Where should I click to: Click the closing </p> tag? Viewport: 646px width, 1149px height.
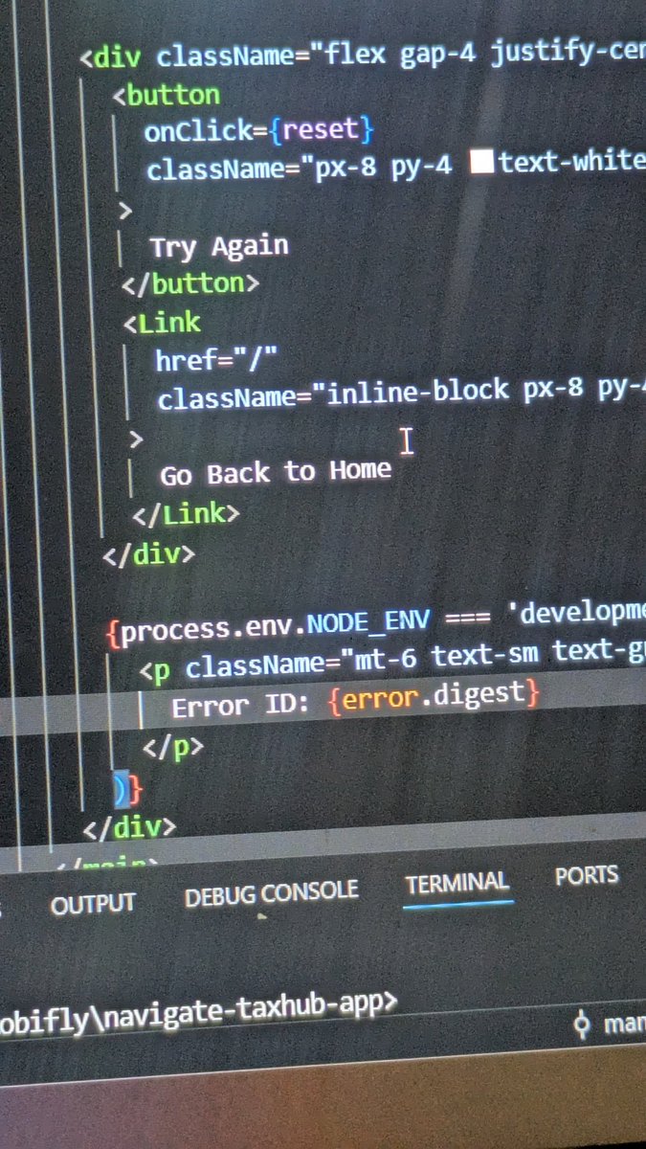[172, 747]
